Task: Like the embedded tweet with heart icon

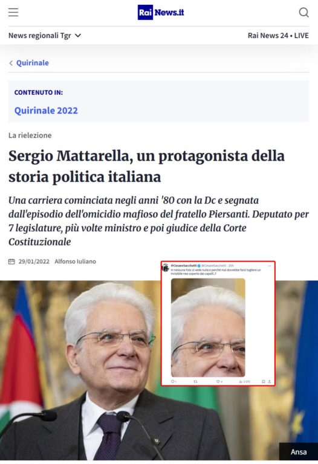Action: (x=218, y=381)
